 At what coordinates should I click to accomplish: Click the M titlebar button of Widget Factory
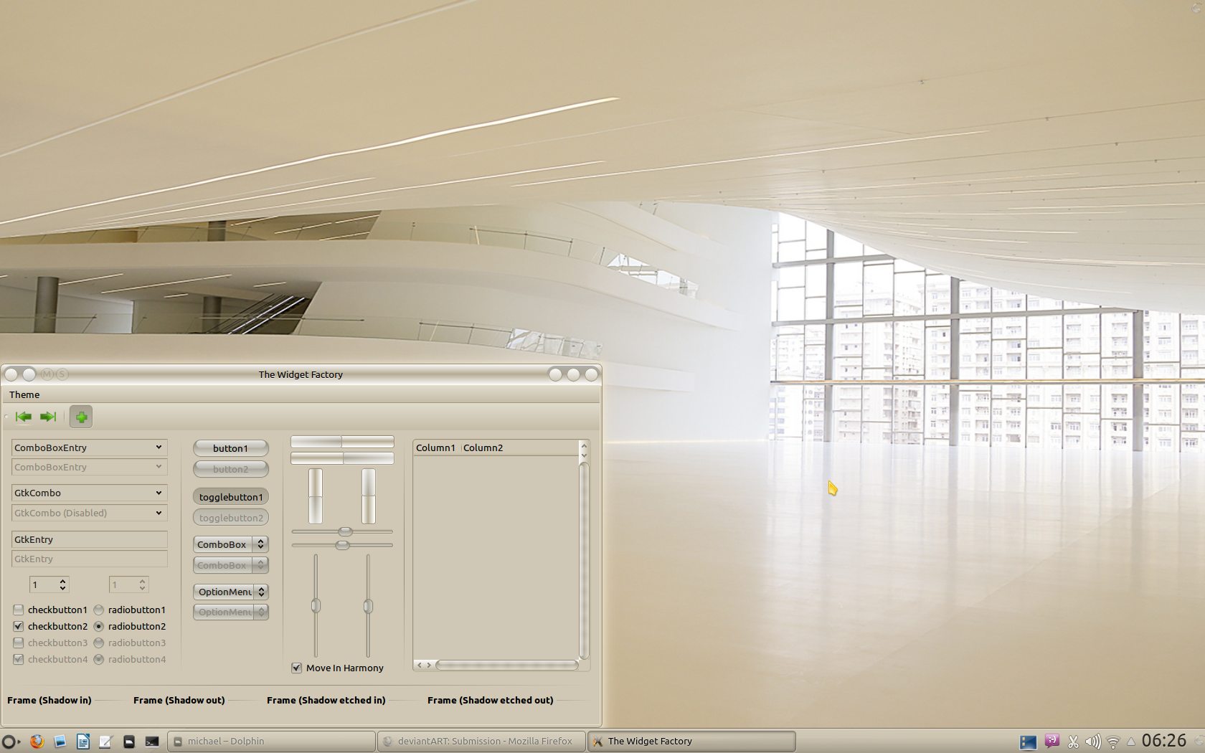(47, 374)
